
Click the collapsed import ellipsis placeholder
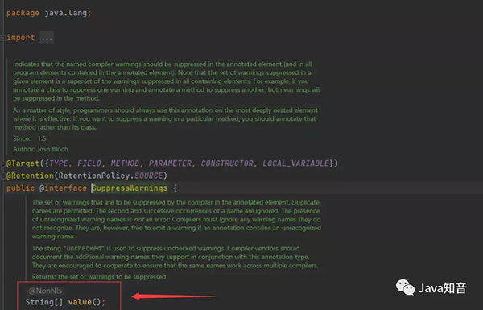47,38
